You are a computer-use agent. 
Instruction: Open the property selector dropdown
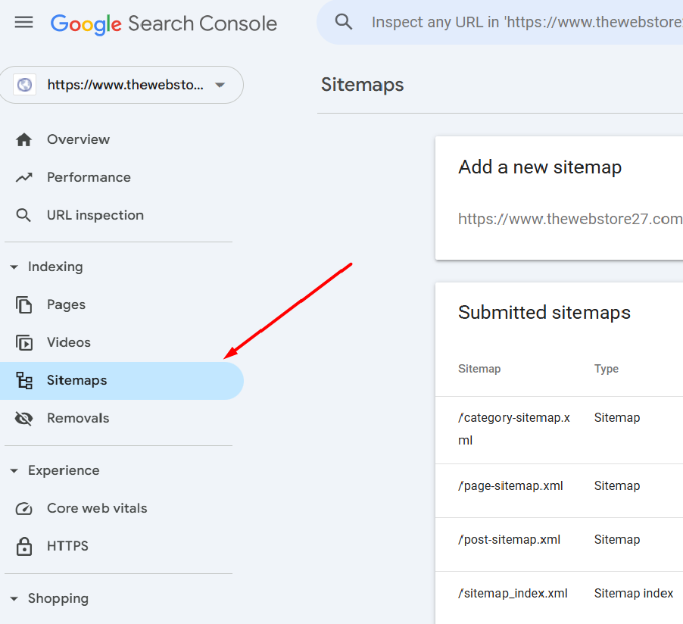pyautogui.click(x=121, y=85)
